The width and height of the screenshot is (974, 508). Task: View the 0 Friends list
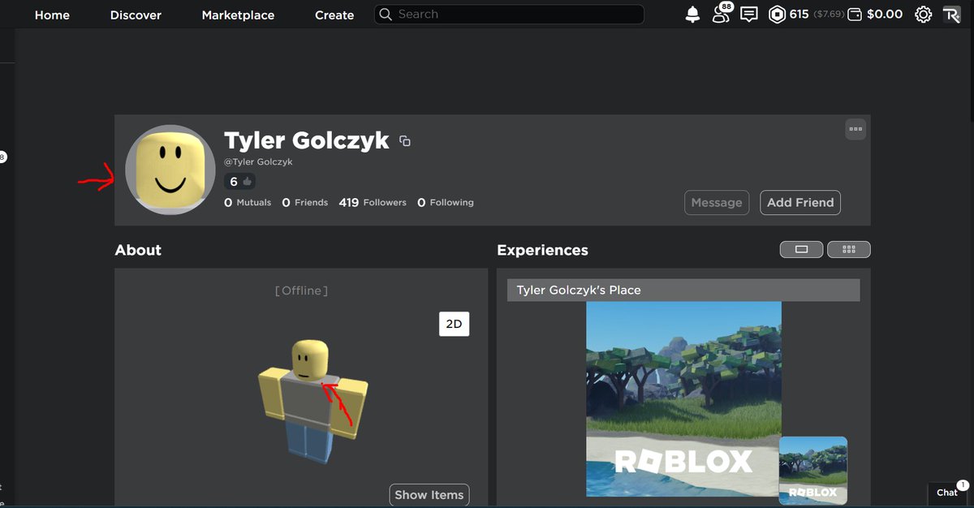tap(305, 202)
